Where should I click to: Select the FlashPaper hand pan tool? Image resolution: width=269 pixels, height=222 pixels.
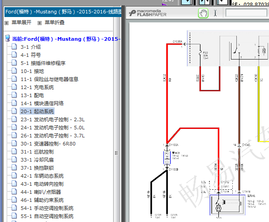point(203,13)
